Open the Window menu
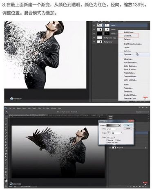152x189 pixels. coord(54,108)
